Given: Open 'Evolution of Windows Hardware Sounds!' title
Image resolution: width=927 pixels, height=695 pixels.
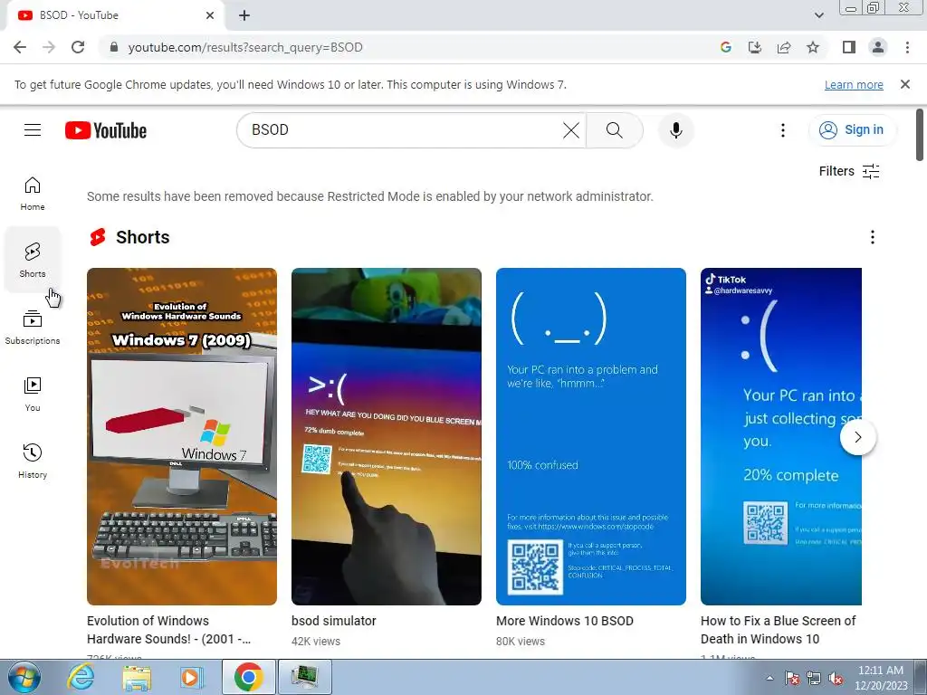Looking at the screenshot, I should coord(168,630).
